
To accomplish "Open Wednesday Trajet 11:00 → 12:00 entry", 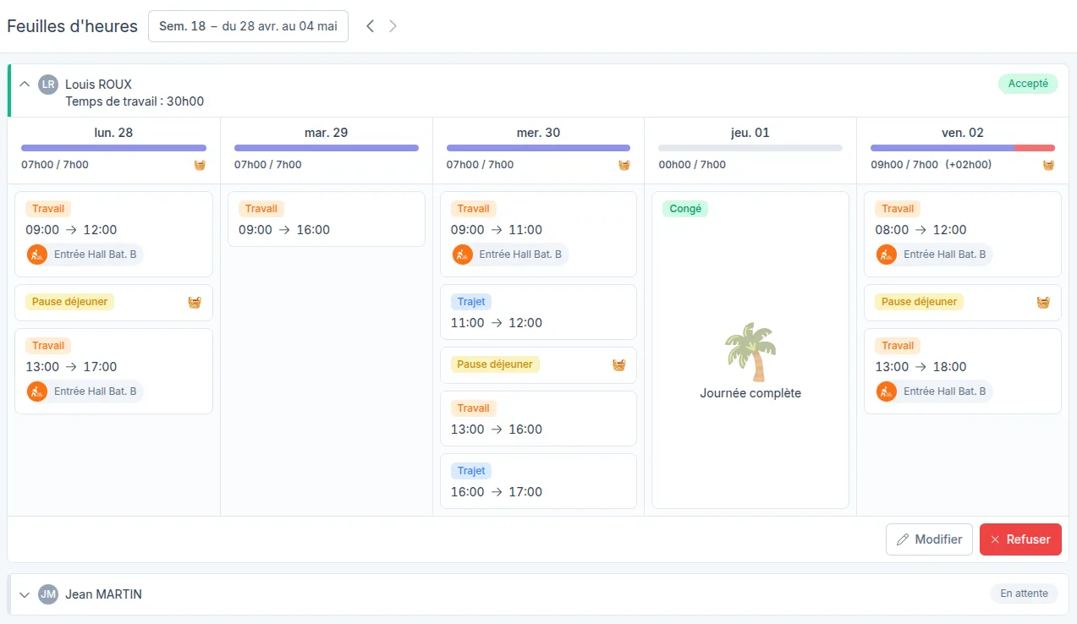I will click(538, 312).
